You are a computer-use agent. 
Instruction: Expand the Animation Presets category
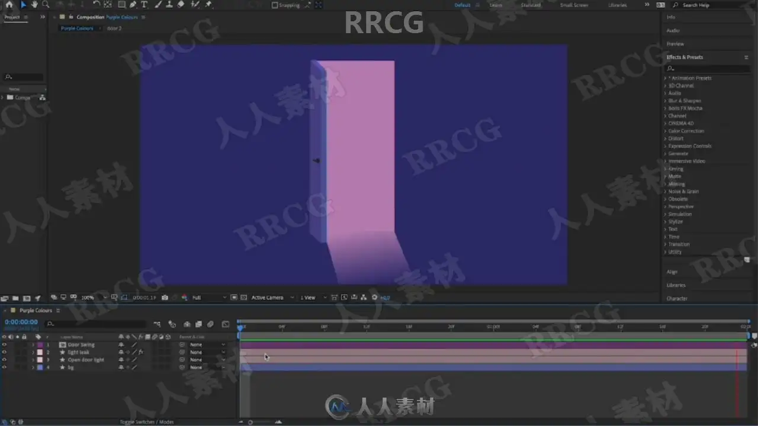(665, 78)
